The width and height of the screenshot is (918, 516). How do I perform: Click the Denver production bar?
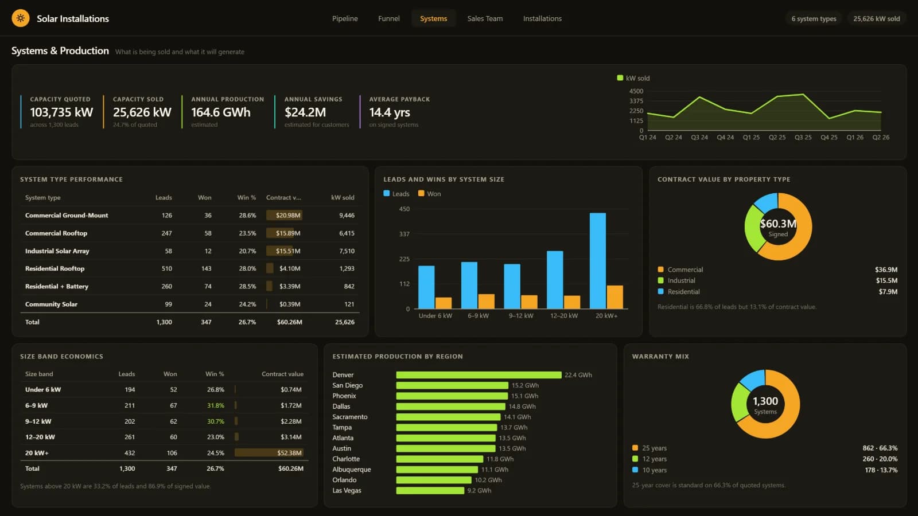tap(479, 375)
